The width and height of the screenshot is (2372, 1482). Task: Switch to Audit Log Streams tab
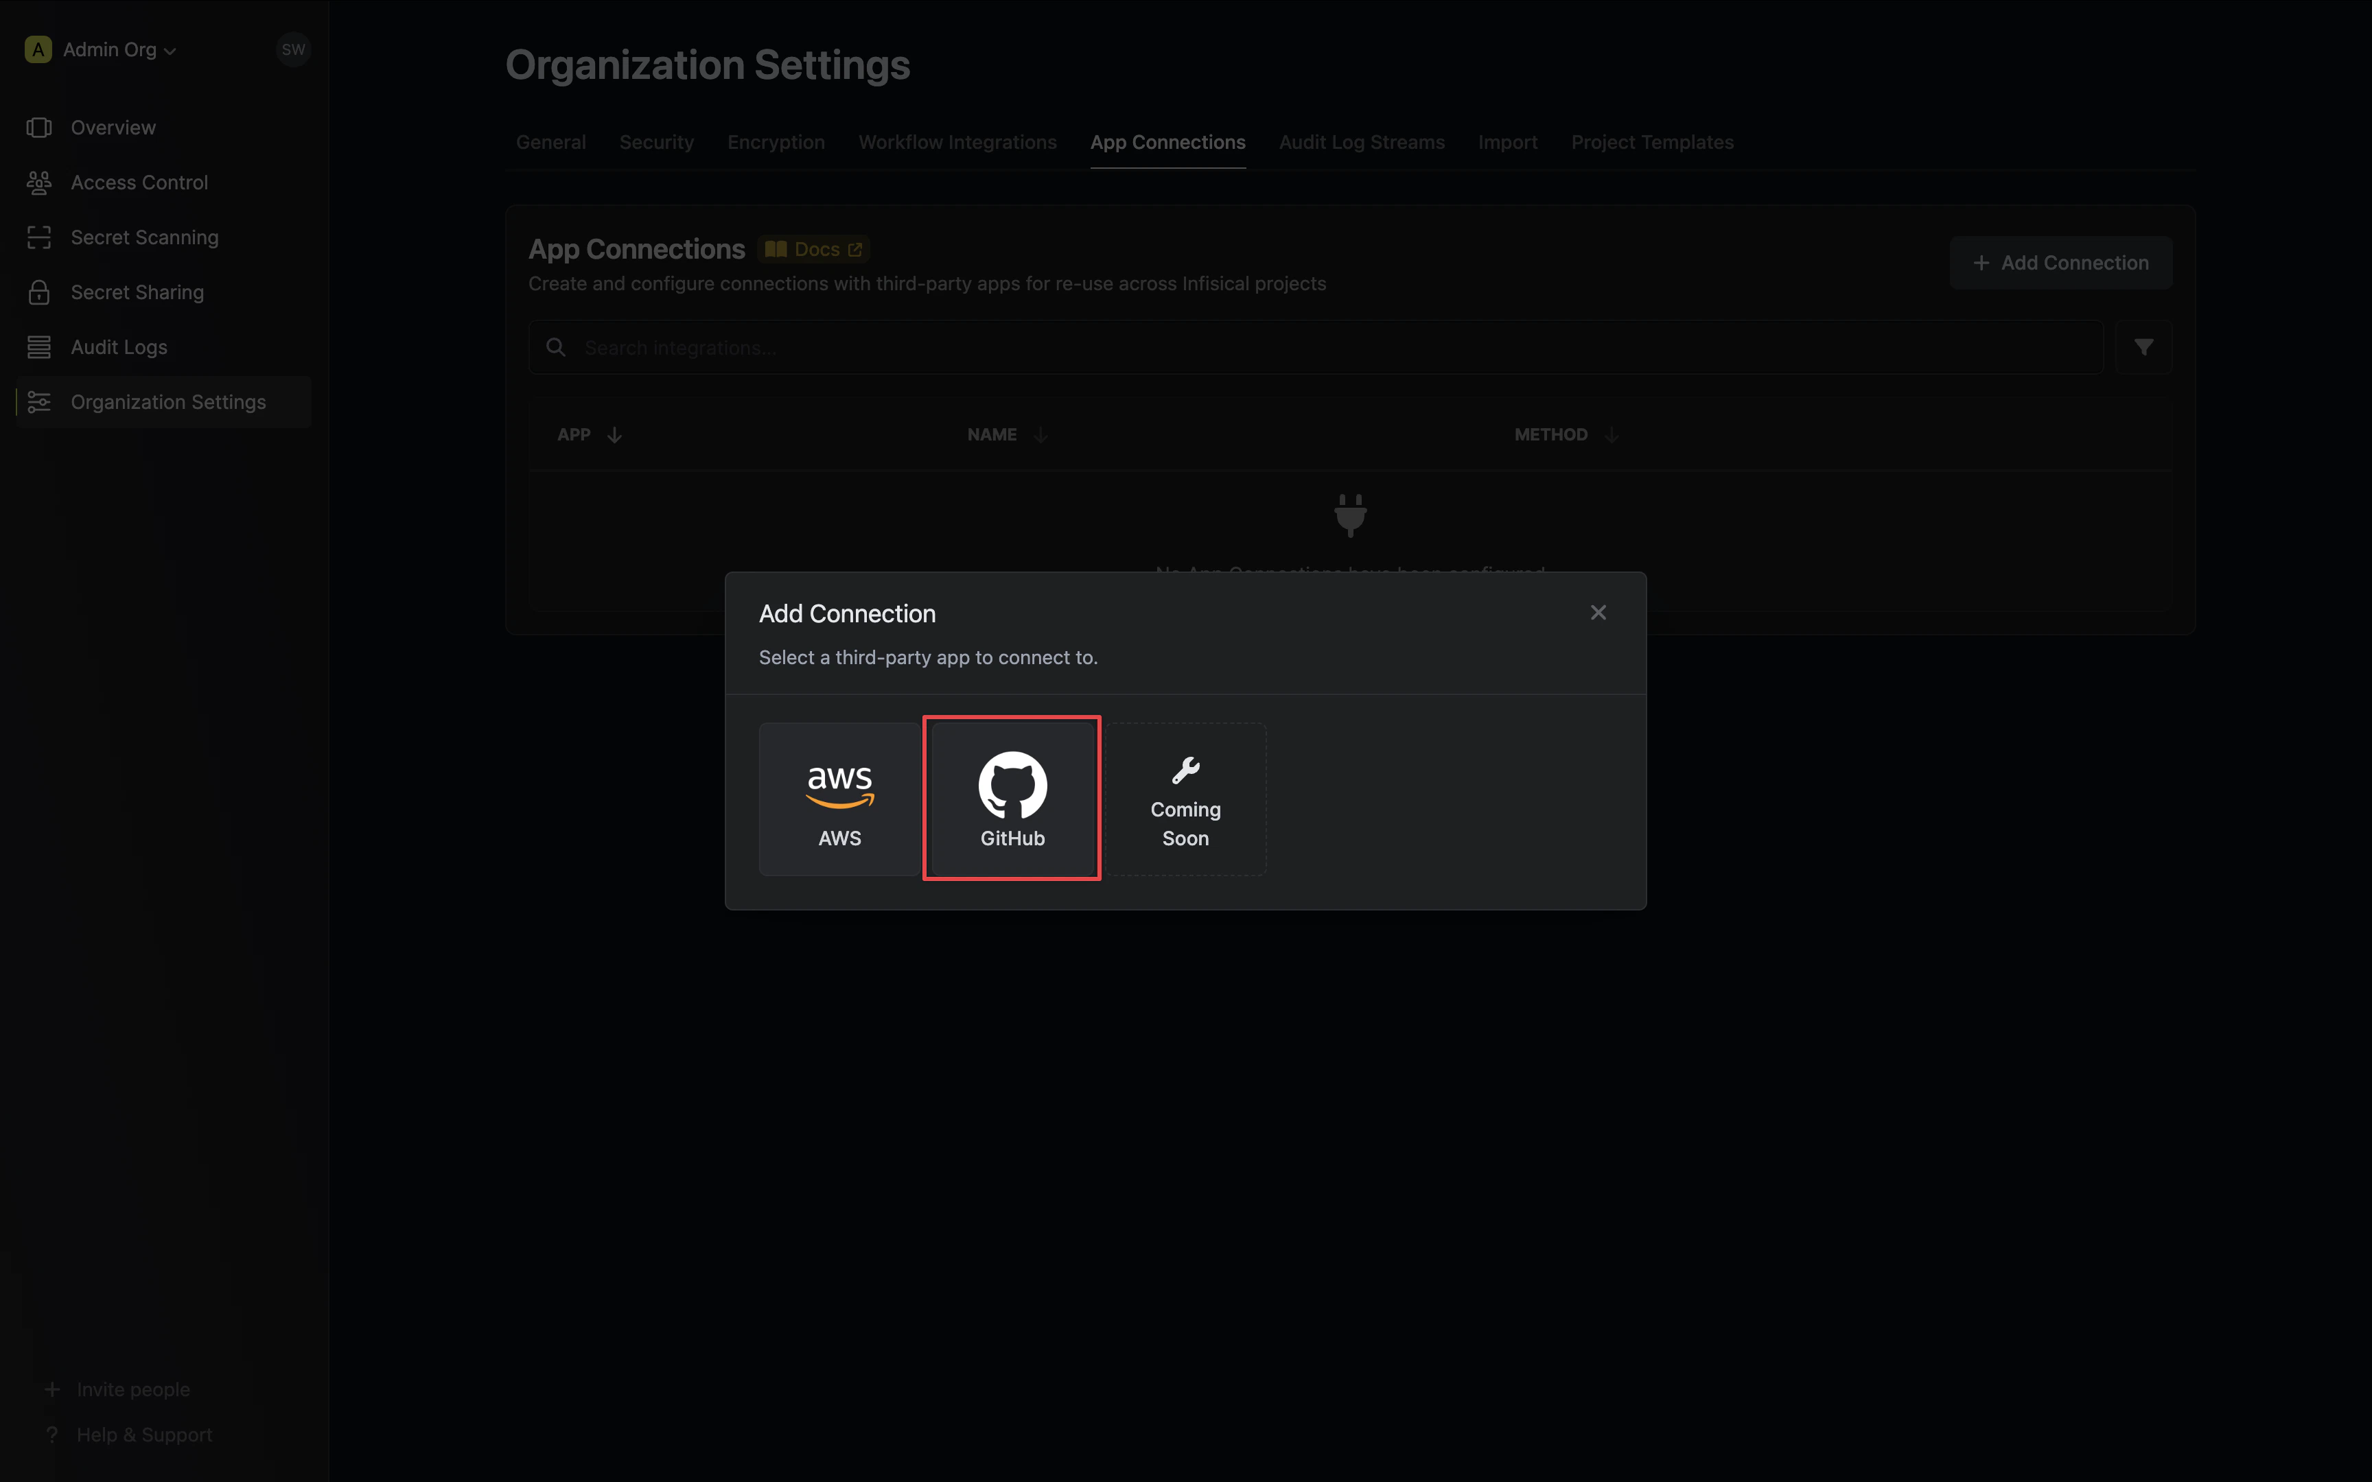tap(1362, 142)
